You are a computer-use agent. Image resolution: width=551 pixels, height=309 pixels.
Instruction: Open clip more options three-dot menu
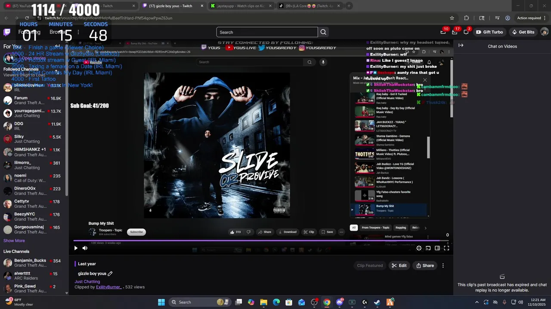(x=443, y=266)
